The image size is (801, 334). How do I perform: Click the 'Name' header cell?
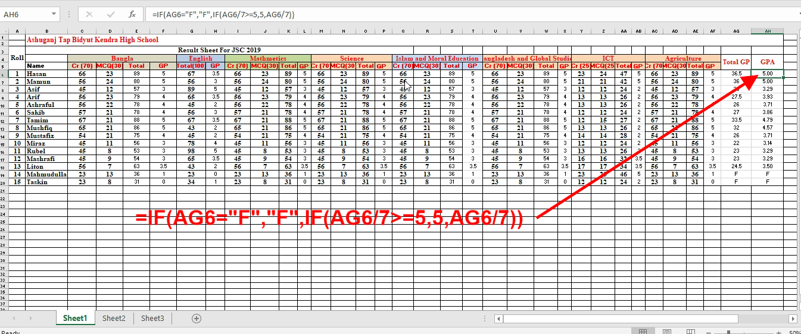(46, 66)
